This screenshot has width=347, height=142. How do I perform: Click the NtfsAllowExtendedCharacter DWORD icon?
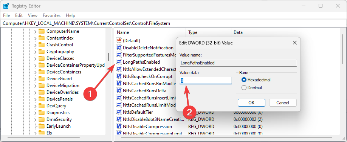click(119, 69)
